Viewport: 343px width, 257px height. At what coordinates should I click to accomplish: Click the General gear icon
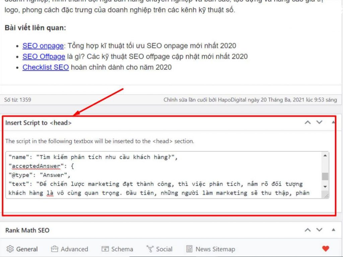[x=10, y=249]
